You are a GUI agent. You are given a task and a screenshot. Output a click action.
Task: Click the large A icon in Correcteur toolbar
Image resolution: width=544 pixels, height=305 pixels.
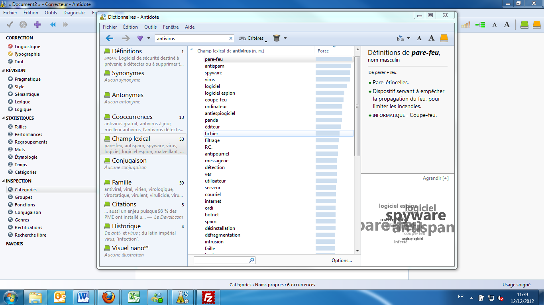(507, 25)
